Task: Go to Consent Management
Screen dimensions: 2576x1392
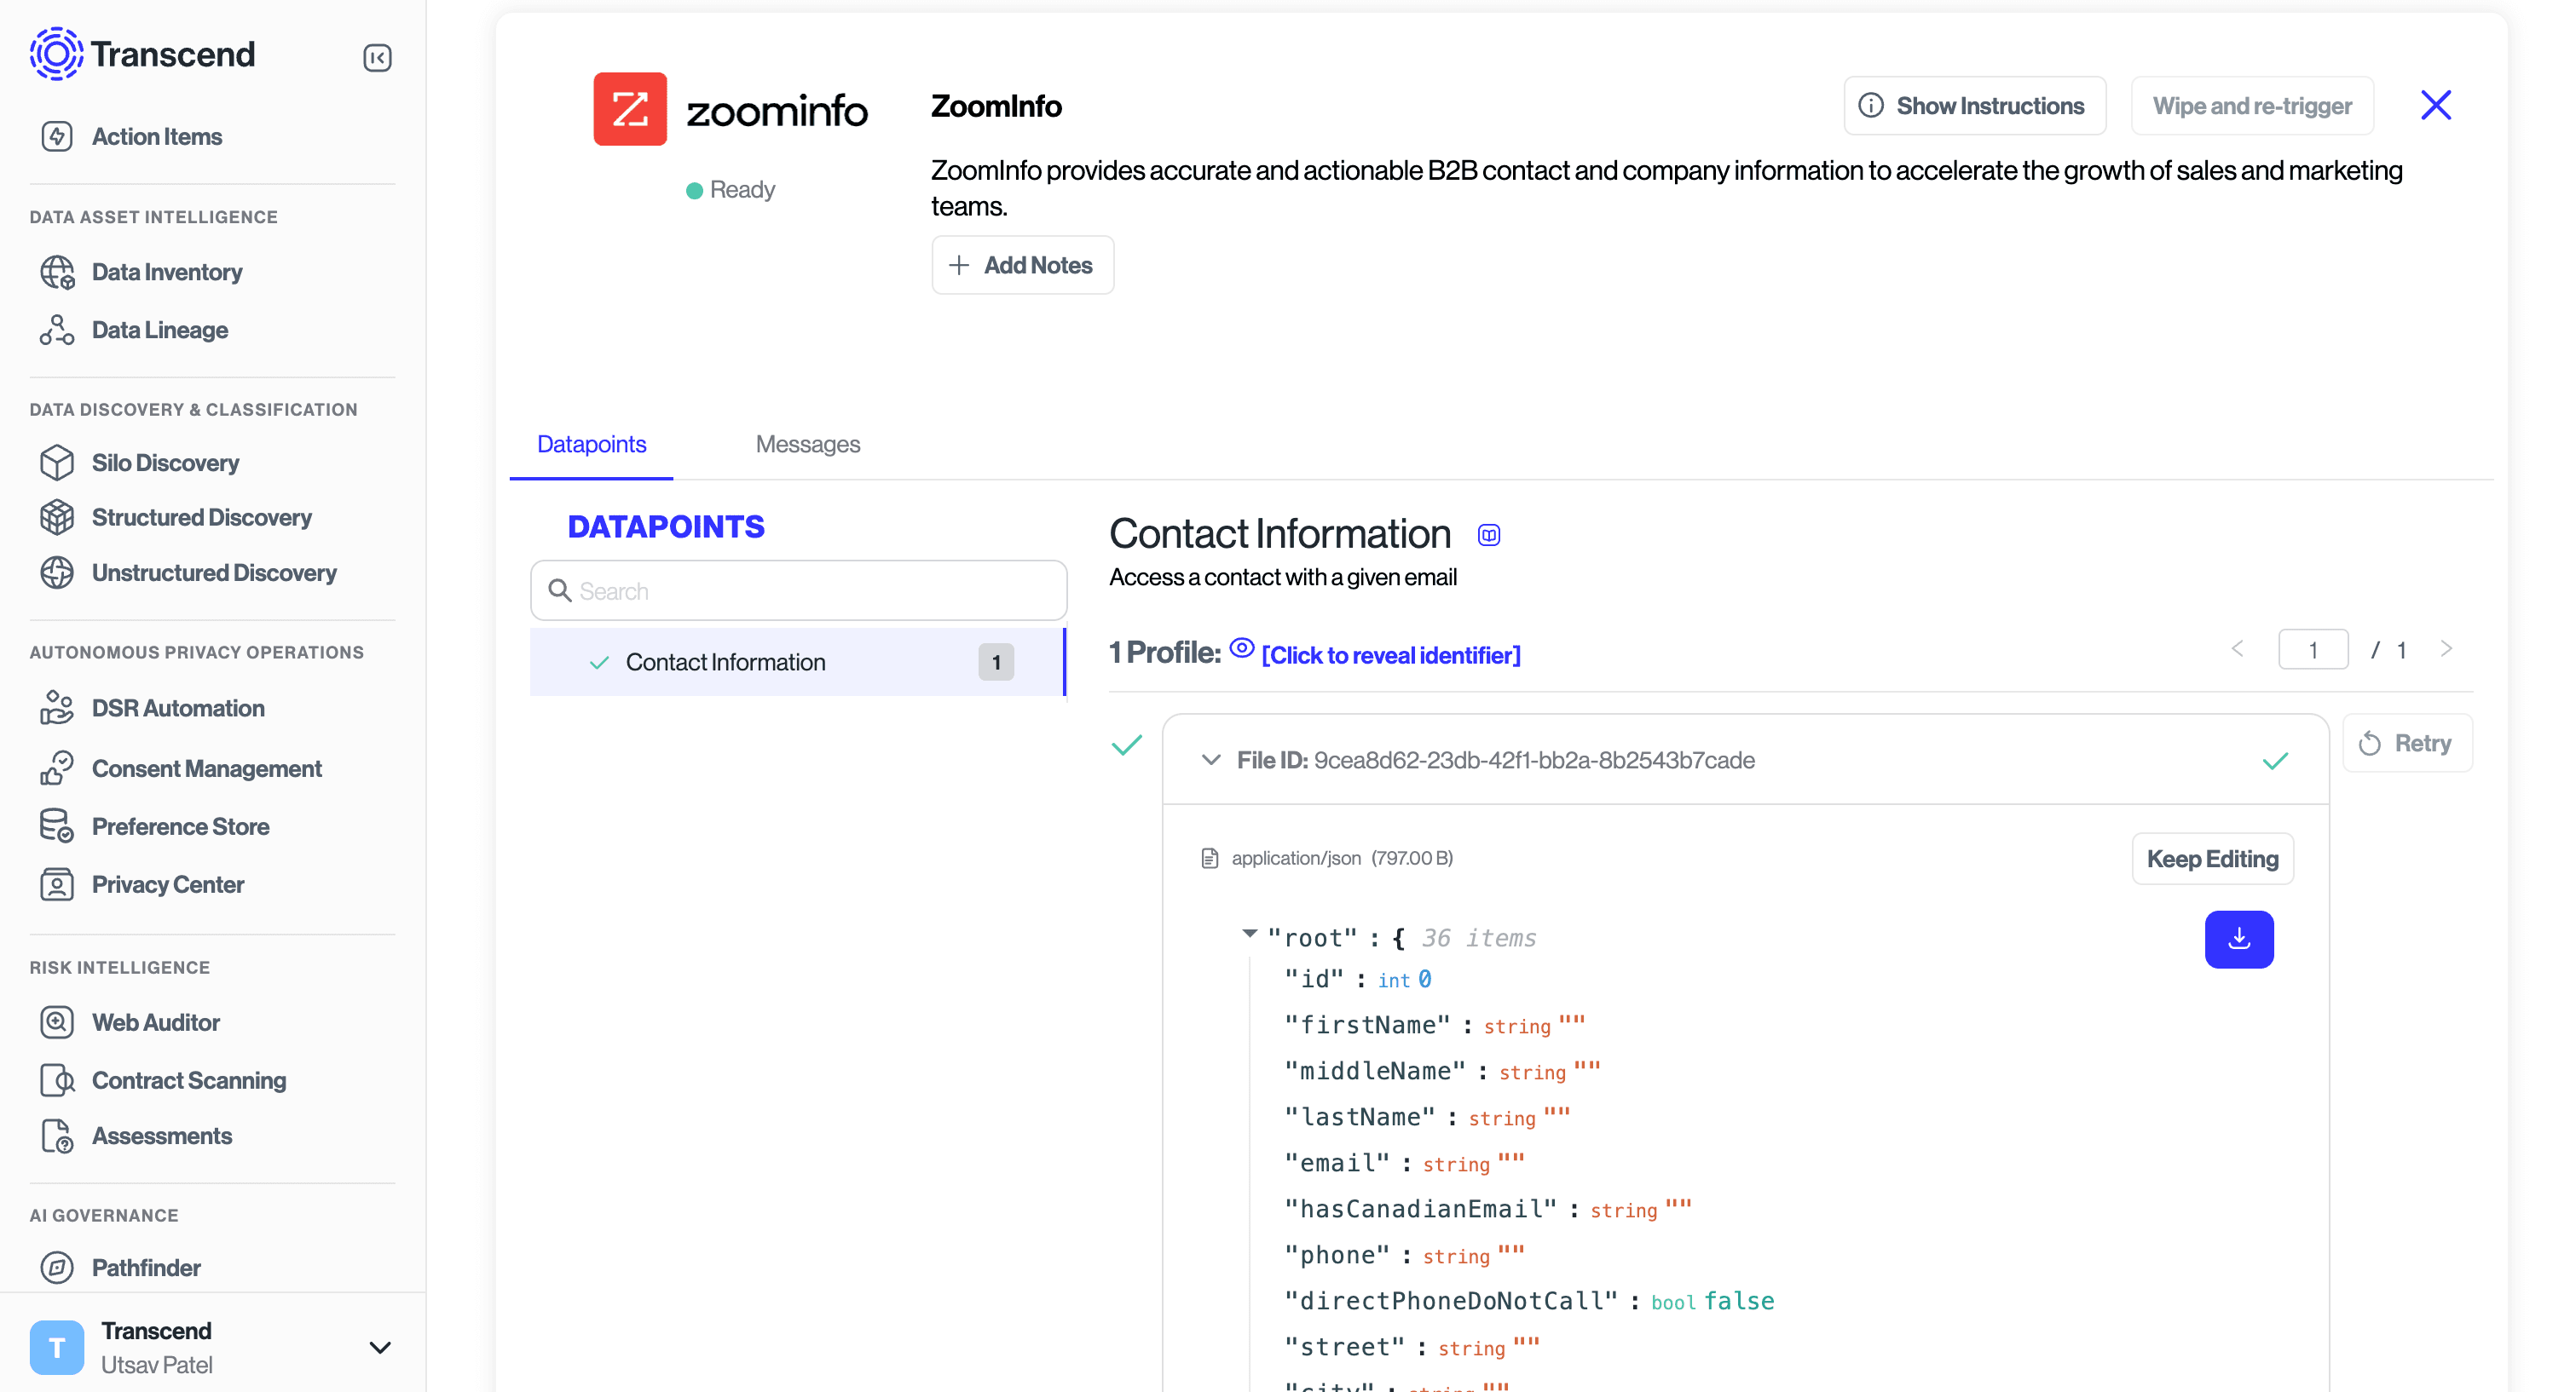Action: click(206, 768)
